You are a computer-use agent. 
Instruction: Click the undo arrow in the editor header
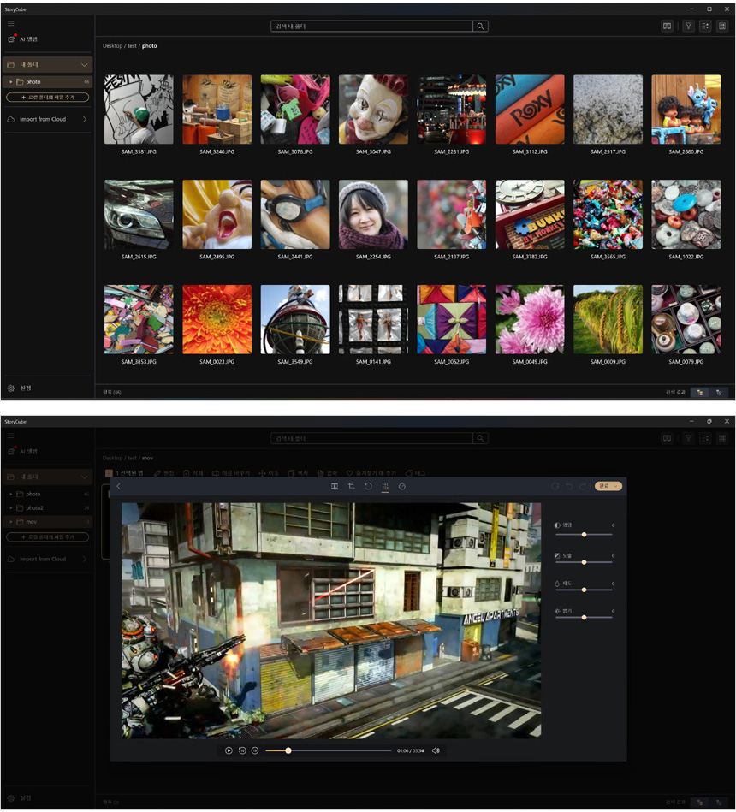coord(569,486)
